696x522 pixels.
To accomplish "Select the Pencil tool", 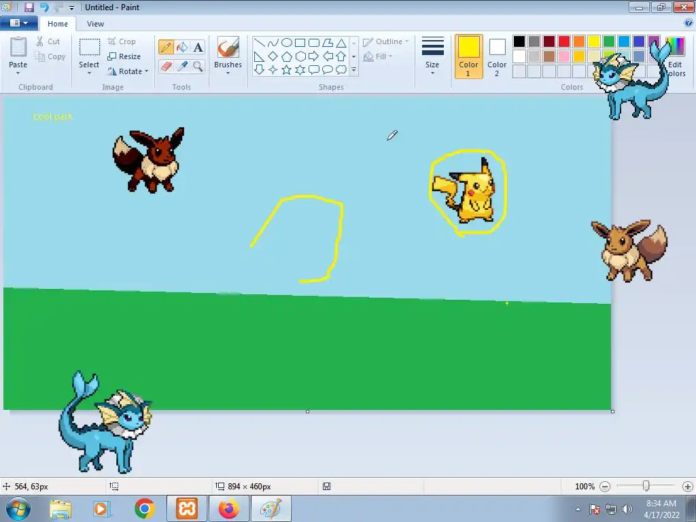I will tap(166, 47).
